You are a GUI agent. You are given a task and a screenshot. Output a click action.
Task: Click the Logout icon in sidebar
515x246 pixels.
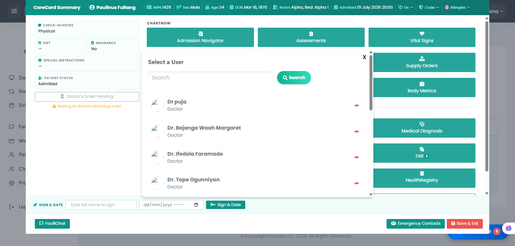point(12,207)
